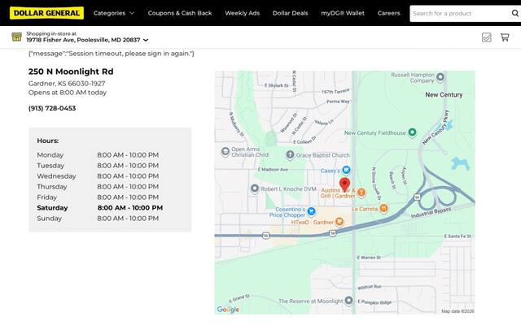Click the Robert L Knoche DVM marker
Screen dimensions: 521x325
(255, 188)
